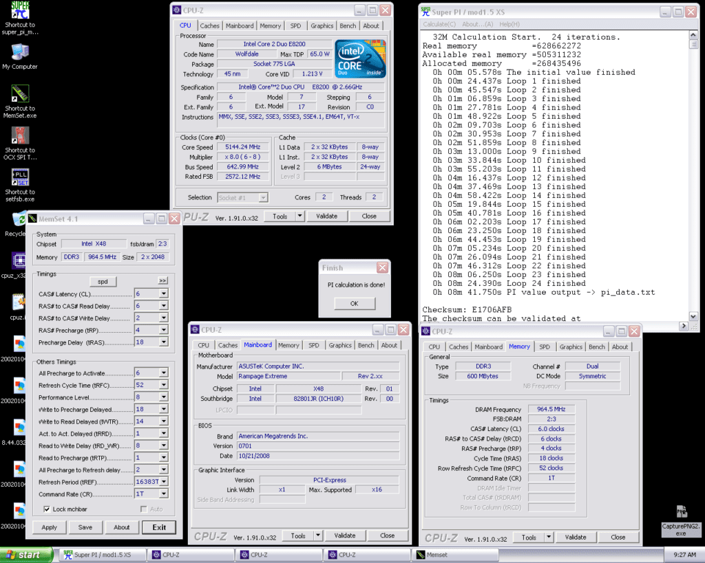Click the CPU-Z Memory window title icon
The width and height of the screenshot is (705, 563).
[x=425, y=331]
